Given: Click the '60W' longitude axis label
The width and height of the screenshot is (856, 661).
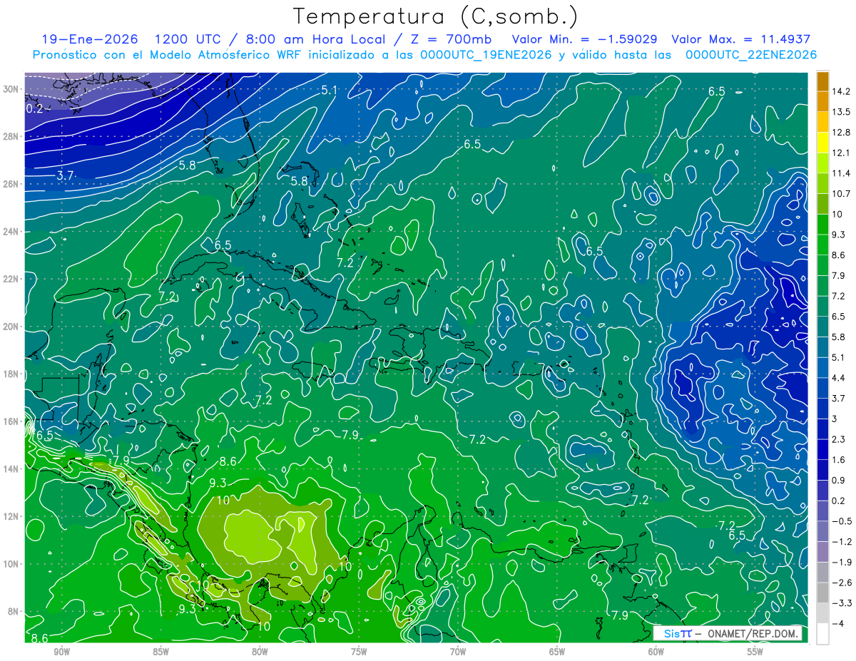Looking at the screenshot, I should click(x=656, y=652).
